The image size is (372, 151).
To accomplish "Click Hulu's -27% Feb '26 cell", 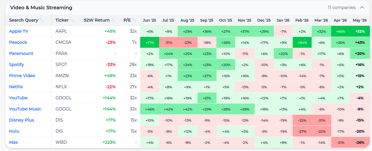I will (302, 131).
